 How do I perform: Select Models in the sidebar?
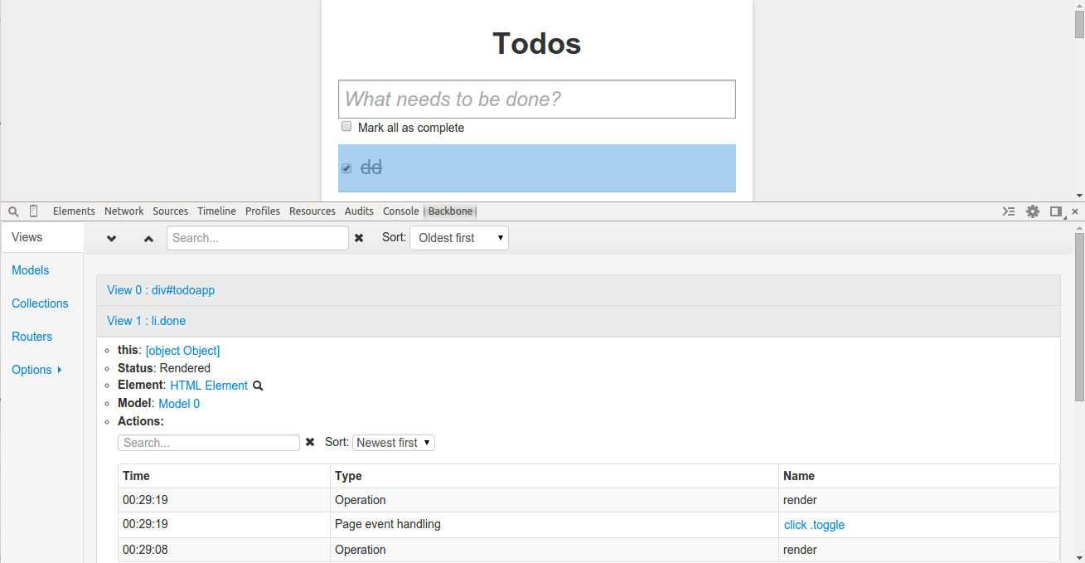[x=30, y=270]
